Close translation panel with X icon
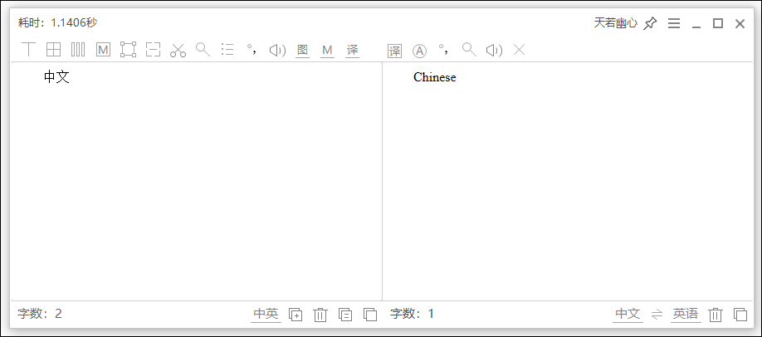The image size is (762, 337). point(520,49)
